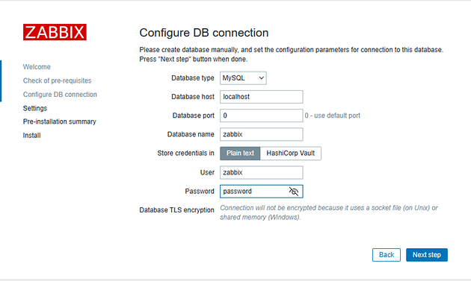Select Settings step in sidebar
Viewport: 471px width, 281px height.
pos(35,108)
